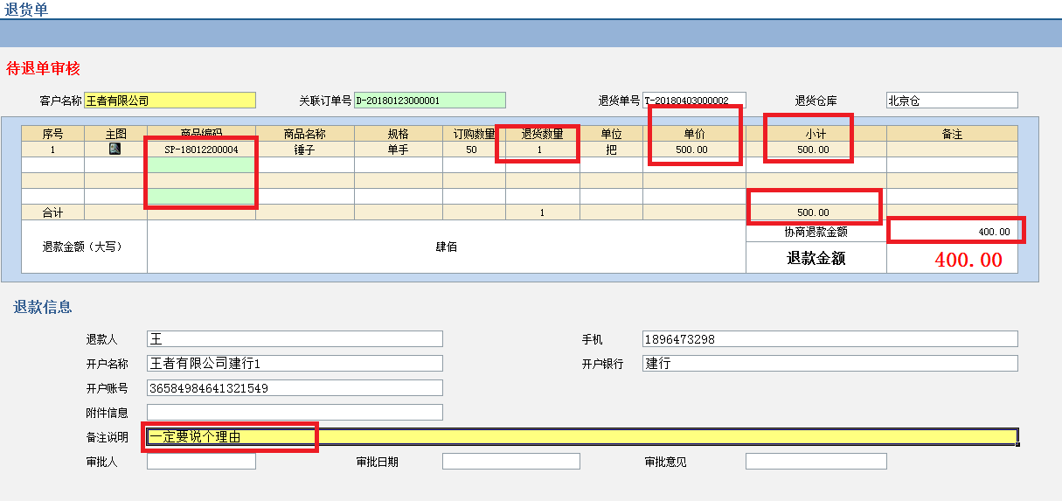The height and width of the screenshot is (501, 1062).
Task: Click the 手机 phone number field
Action: pos(829,339)
